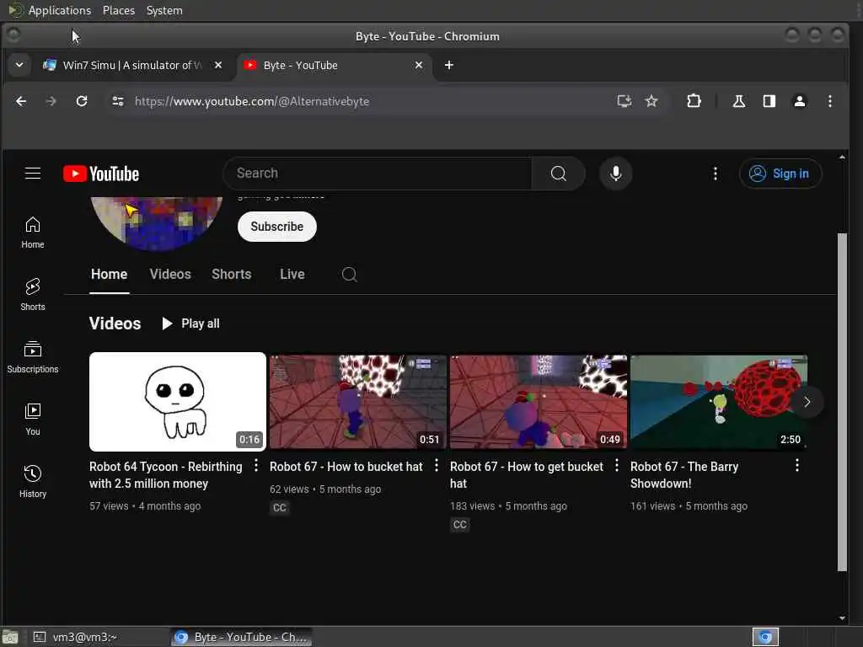Open the Chromium profile icon

(x=800, y=101)
